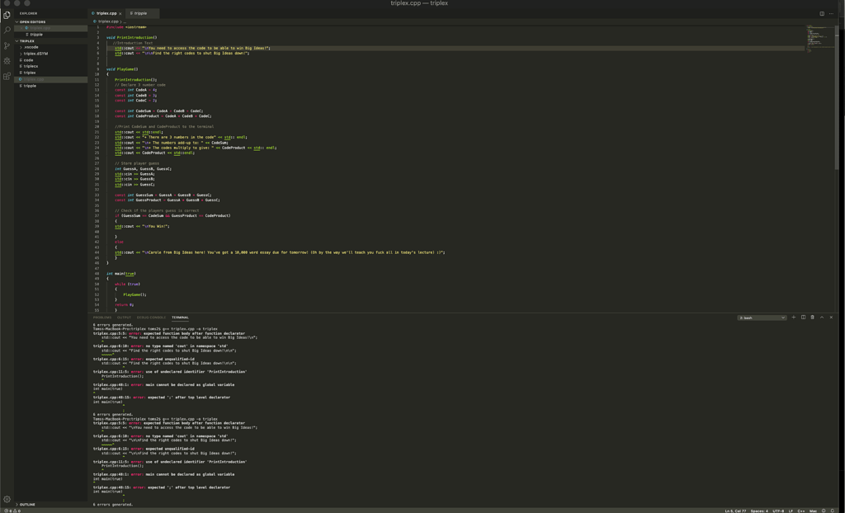Split the editor to the right

(822, 13)
